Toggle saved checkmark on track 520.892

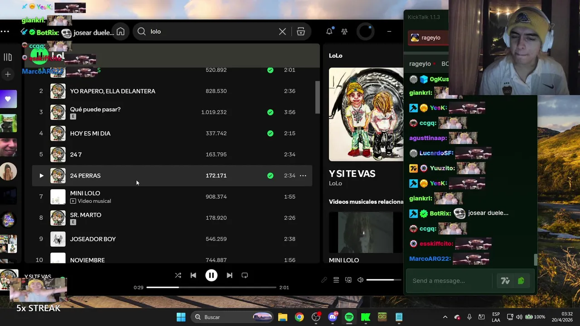tap(271, 70)
